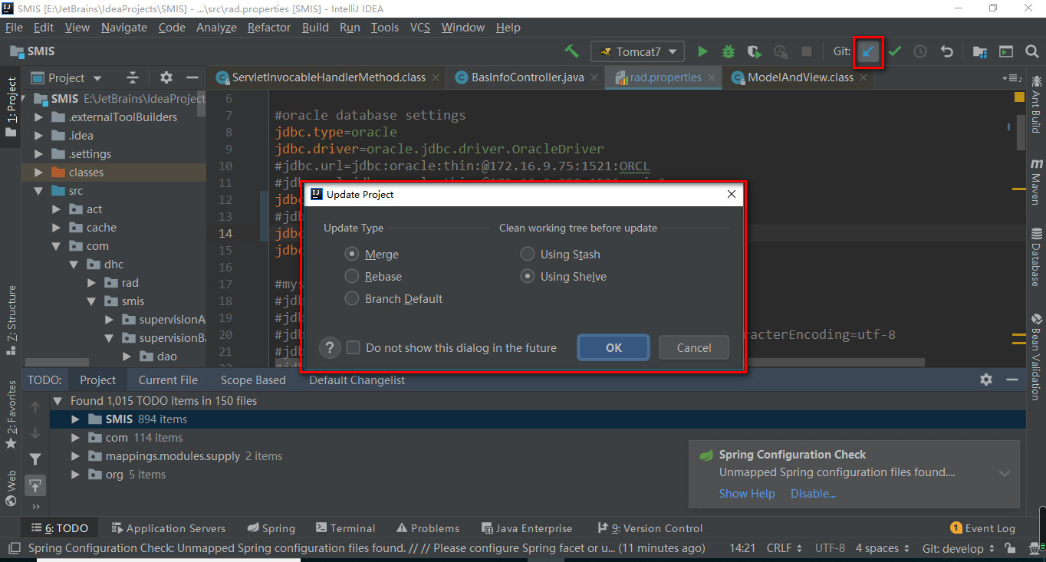
Task: Click the Search Everywhere magnifier icon
Action: (x=1031, y=51)
